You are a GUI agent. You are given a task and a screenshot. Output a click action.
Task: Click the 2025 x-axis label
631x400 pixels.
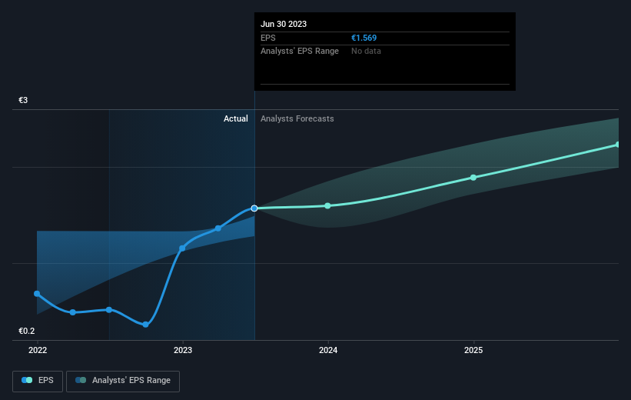tap(473, 350)
